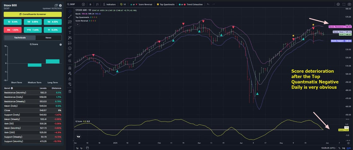Viewport: 353px width, 150px height.
Task: Open the bar chart style selector
Action: [97, 4]
